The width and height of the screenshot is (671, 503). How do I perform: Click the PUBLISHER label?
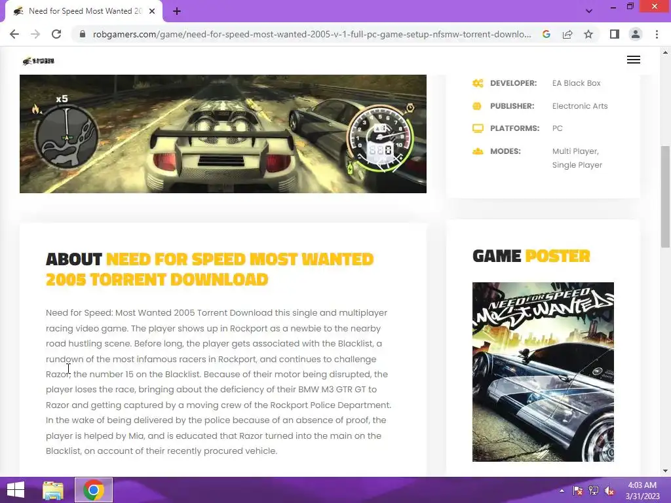click(x=512, y=106)
